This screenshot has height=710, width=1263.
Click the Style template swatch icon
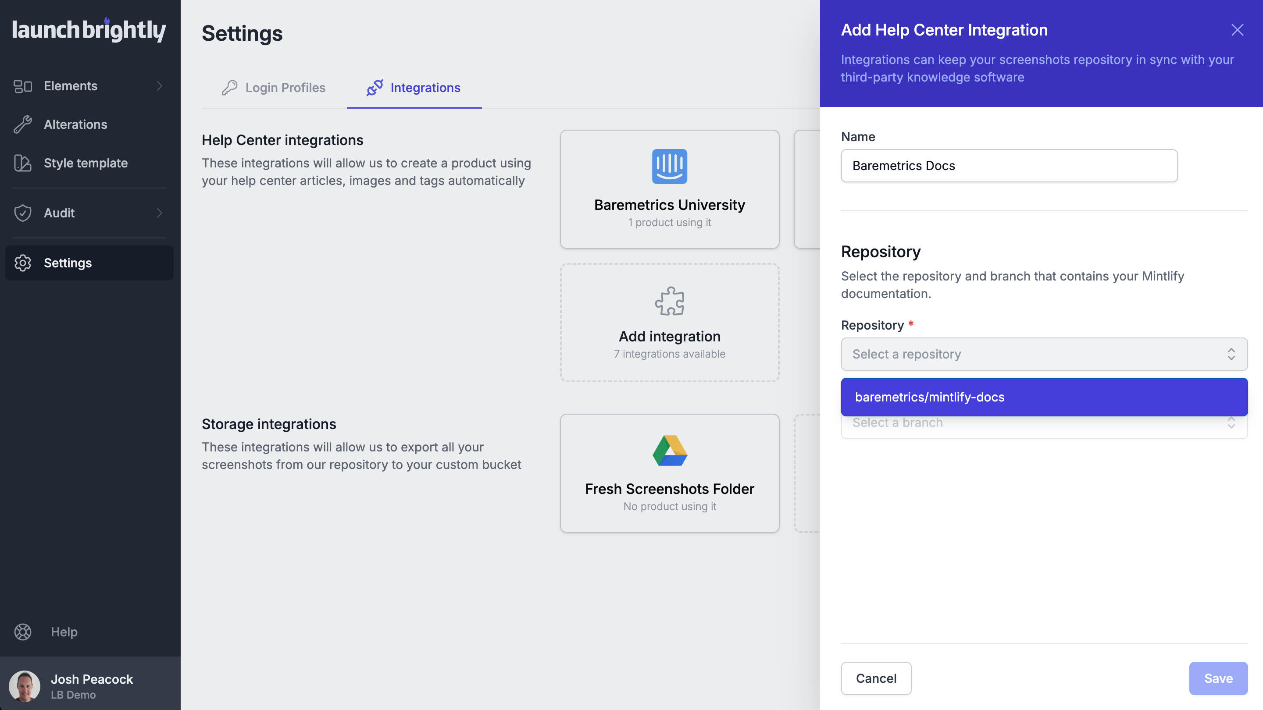(22, 163)
